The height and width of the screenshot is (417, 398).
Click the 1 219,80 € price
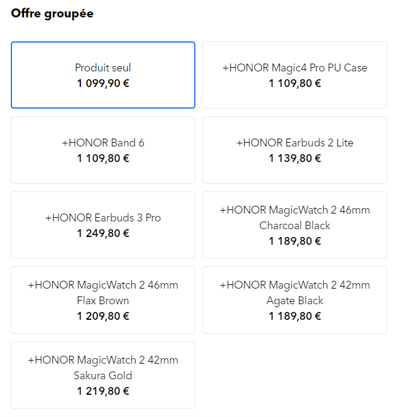[103, 391]
